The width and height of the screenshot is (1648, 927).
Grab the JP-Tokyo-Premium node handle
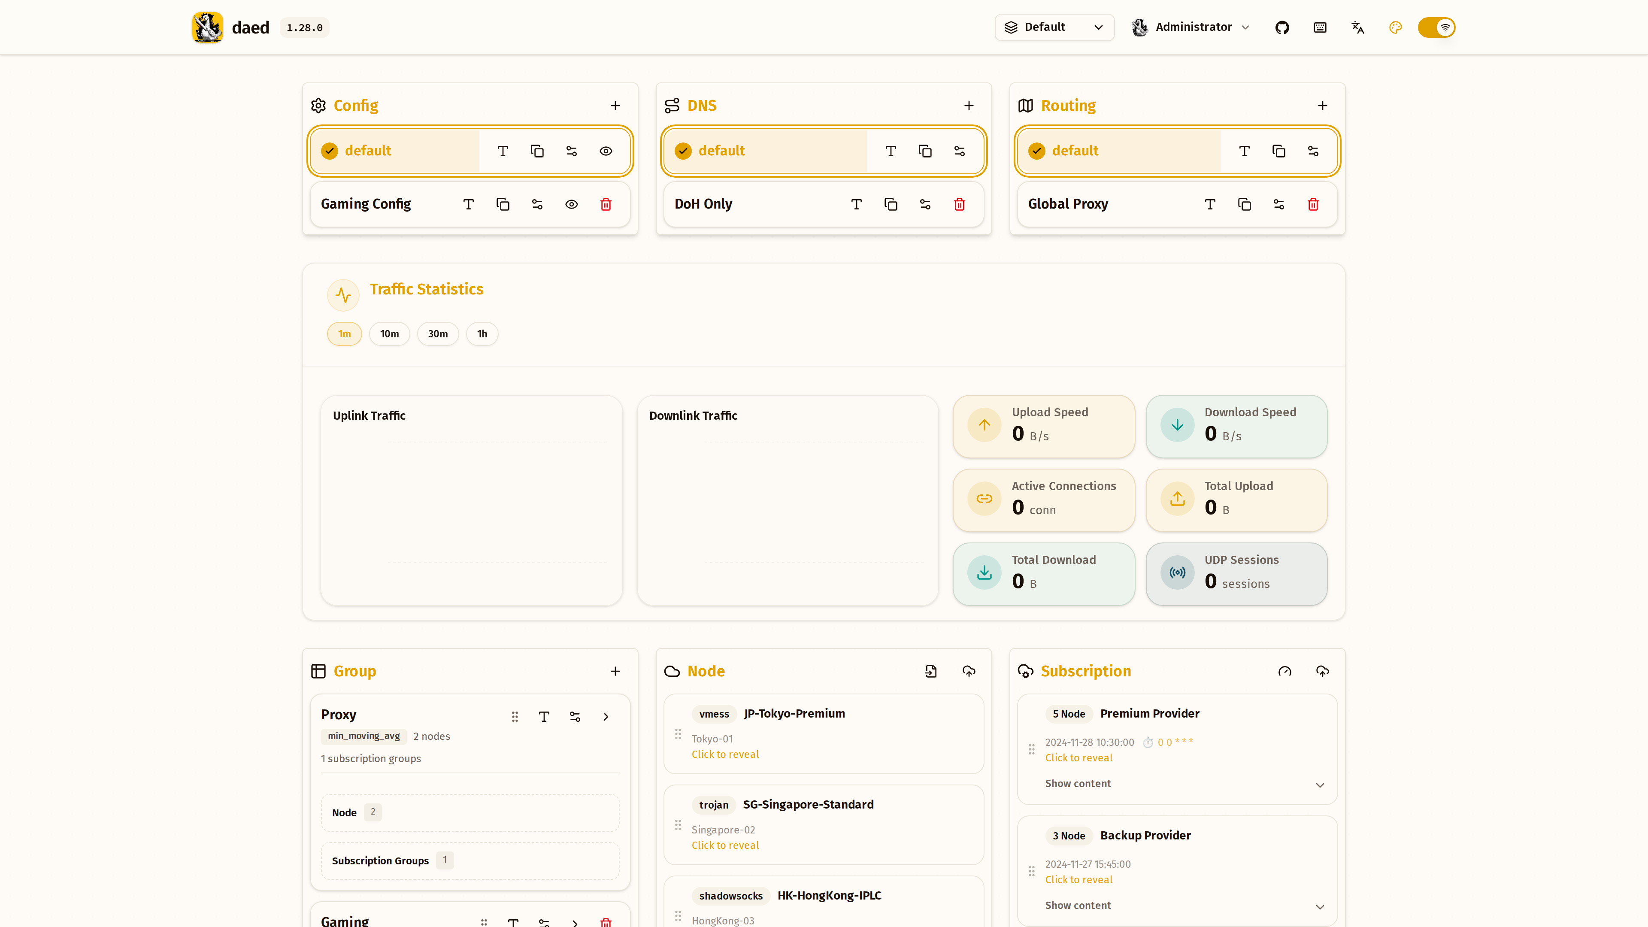[x=678, y=734]
